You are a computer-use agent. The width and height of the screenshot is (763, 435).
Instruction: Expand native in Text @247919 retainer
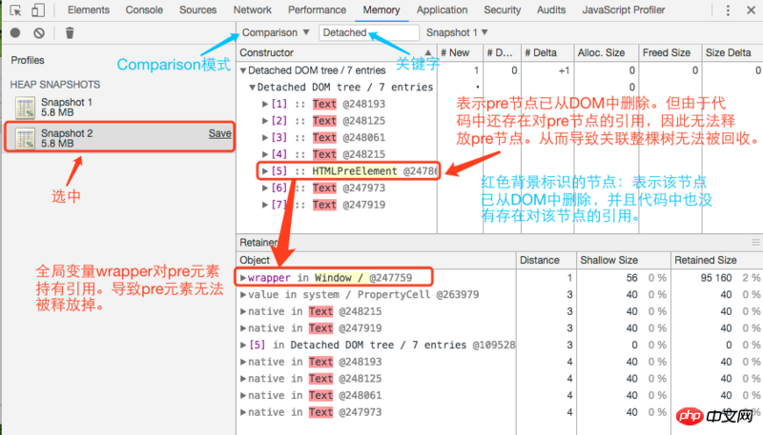click(243, 328)
